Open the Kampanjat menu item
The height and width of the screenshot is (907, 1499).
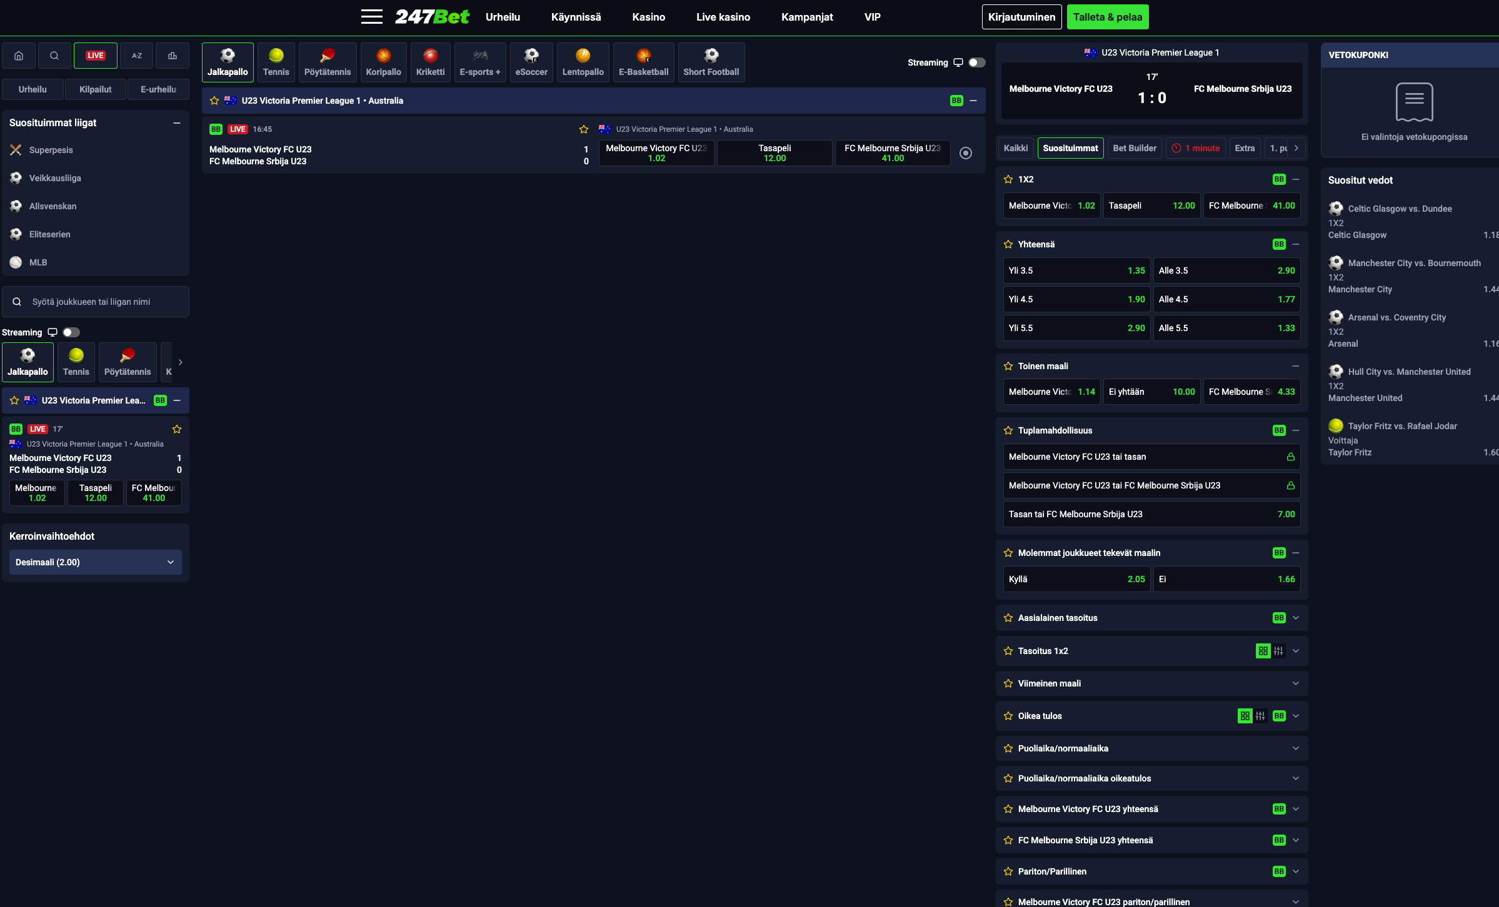point(807,17)
